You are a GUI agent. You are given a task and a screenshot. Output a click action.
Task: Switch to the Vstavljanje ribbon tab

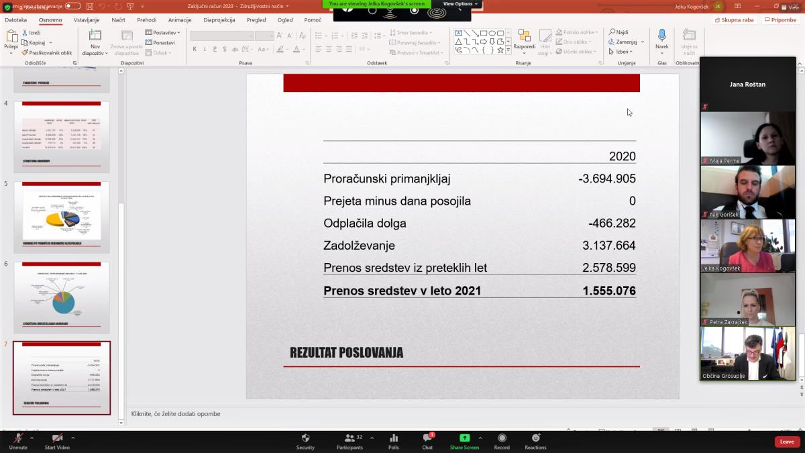[x=87, y=20]
